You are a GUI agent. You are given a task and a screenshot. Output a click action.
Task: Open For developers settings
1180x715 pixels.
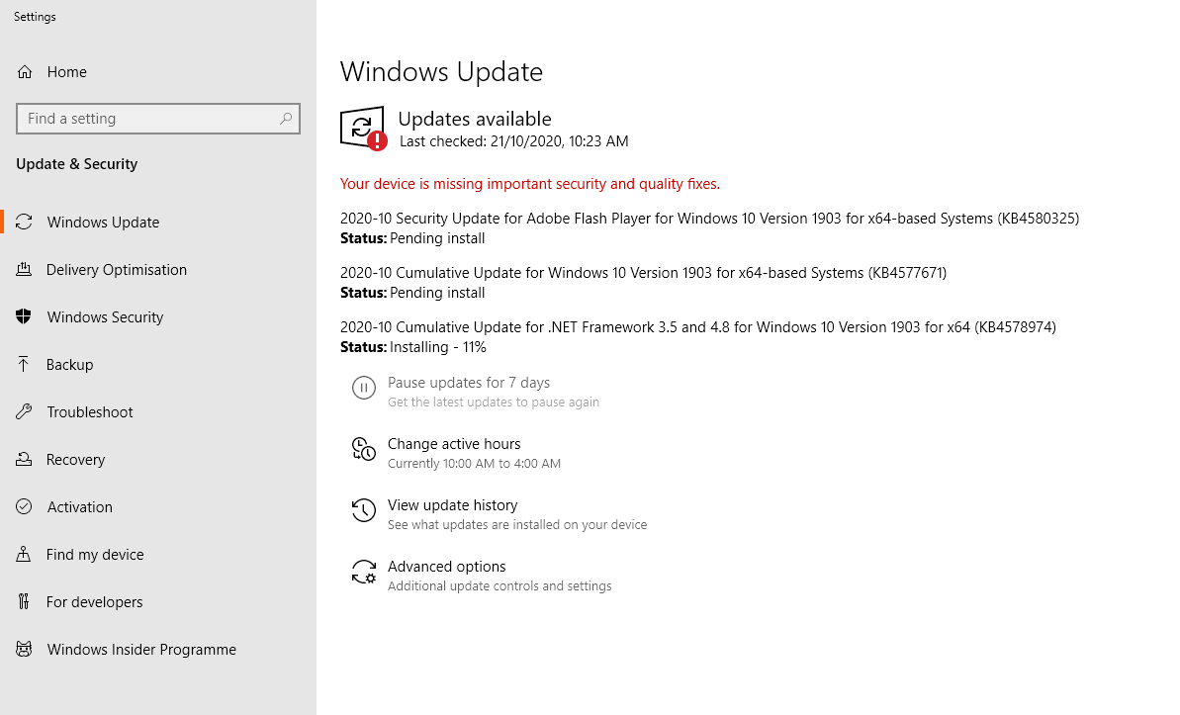point(95,601)
